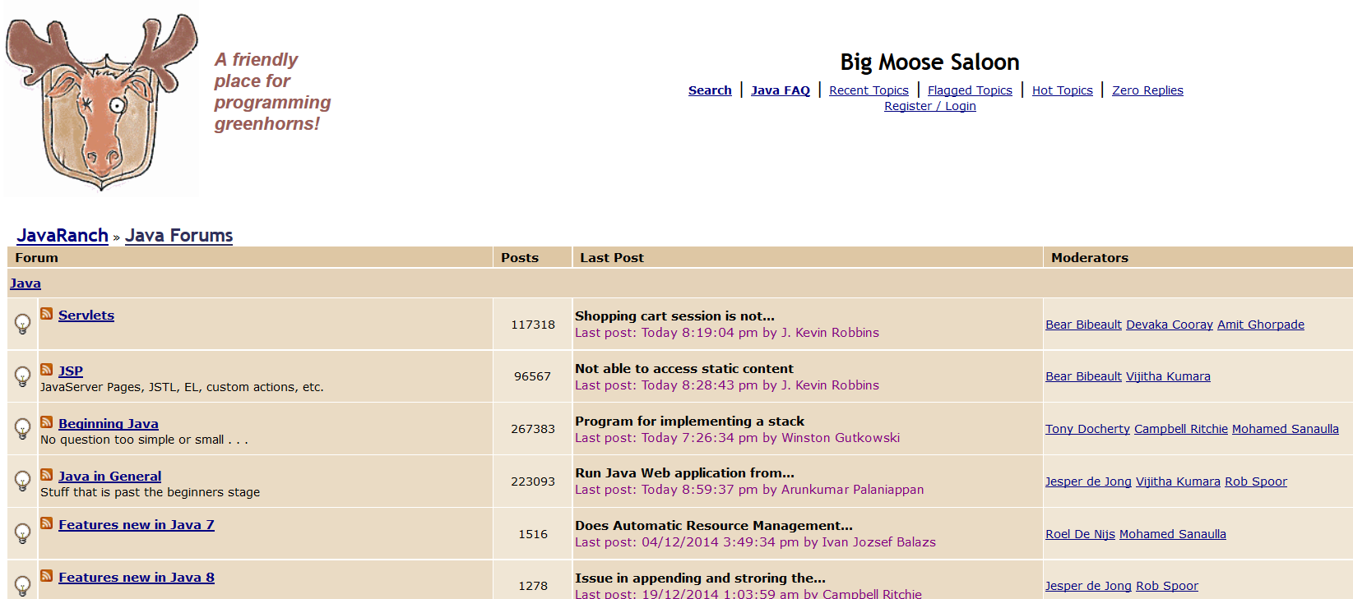
Task: Click the lightbulb icon beside Beginning Java
Action: pyautogui.click(x=23, y=429)
